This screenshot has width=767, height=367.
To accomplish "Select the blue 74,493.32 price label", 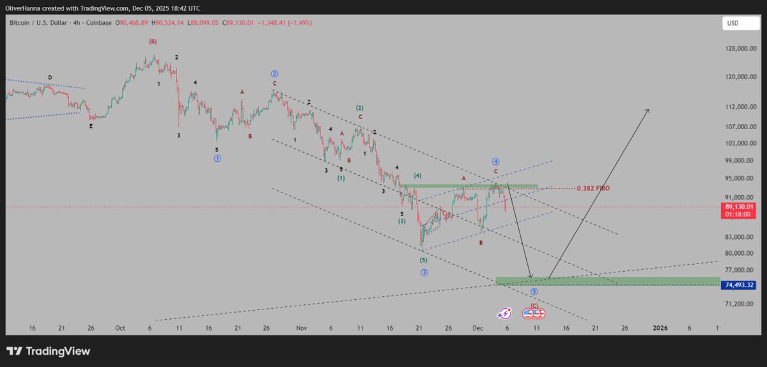I will pyautogui.click(x=739, y=285).
